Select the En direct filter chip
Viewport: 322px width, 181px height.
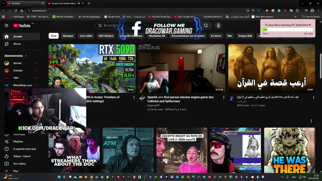(x=216, y=36)
